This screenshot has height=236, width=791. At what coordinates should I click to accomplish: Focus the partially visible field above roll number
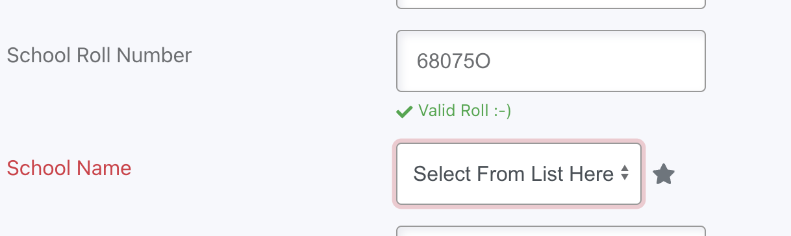point(551,4)
